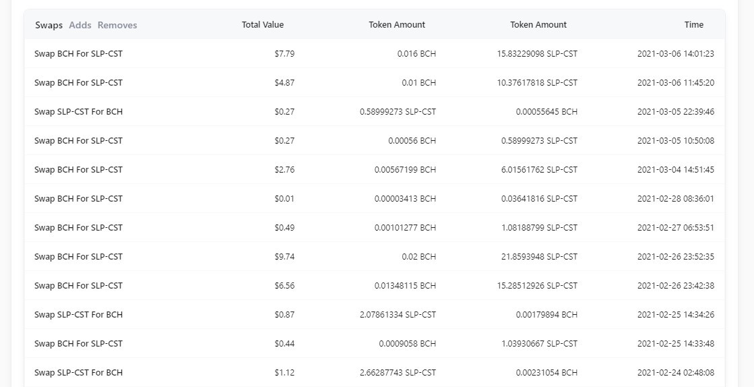Select the timestamp 2021-02-26 23:52:35

676,257
